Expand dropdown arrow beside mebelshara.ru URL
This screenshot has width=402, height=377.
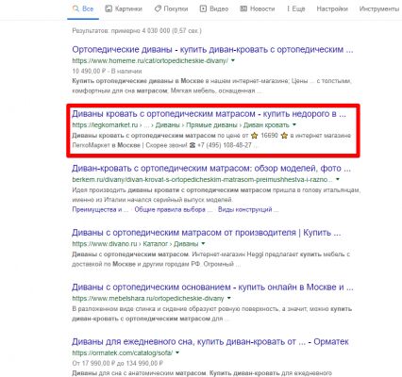tap(229, 298)
